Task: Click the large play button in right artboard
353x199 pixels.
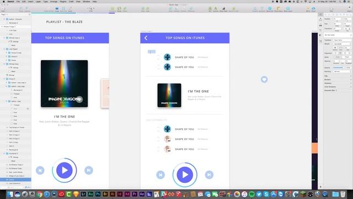Action: (185, 175)
